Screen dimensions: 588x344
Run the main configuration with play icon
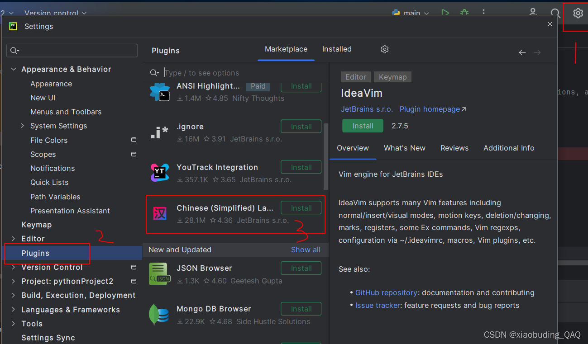[445, 13]
